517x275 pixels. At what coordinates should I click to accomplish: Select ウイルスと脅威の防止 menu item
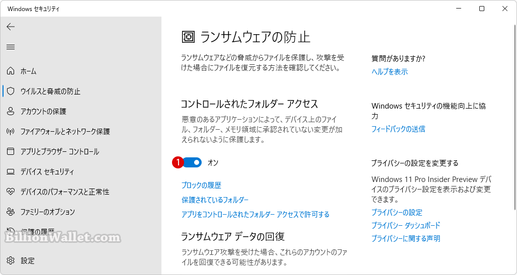point(50,91)
